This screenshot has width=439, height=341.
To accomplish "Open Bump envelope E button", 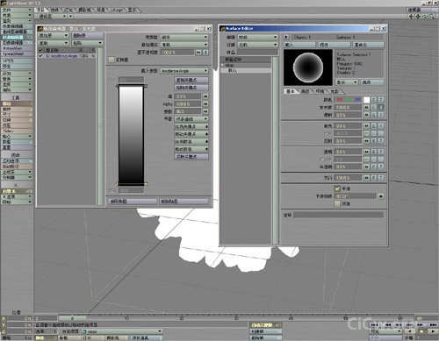I will click(x=374, y=177).
